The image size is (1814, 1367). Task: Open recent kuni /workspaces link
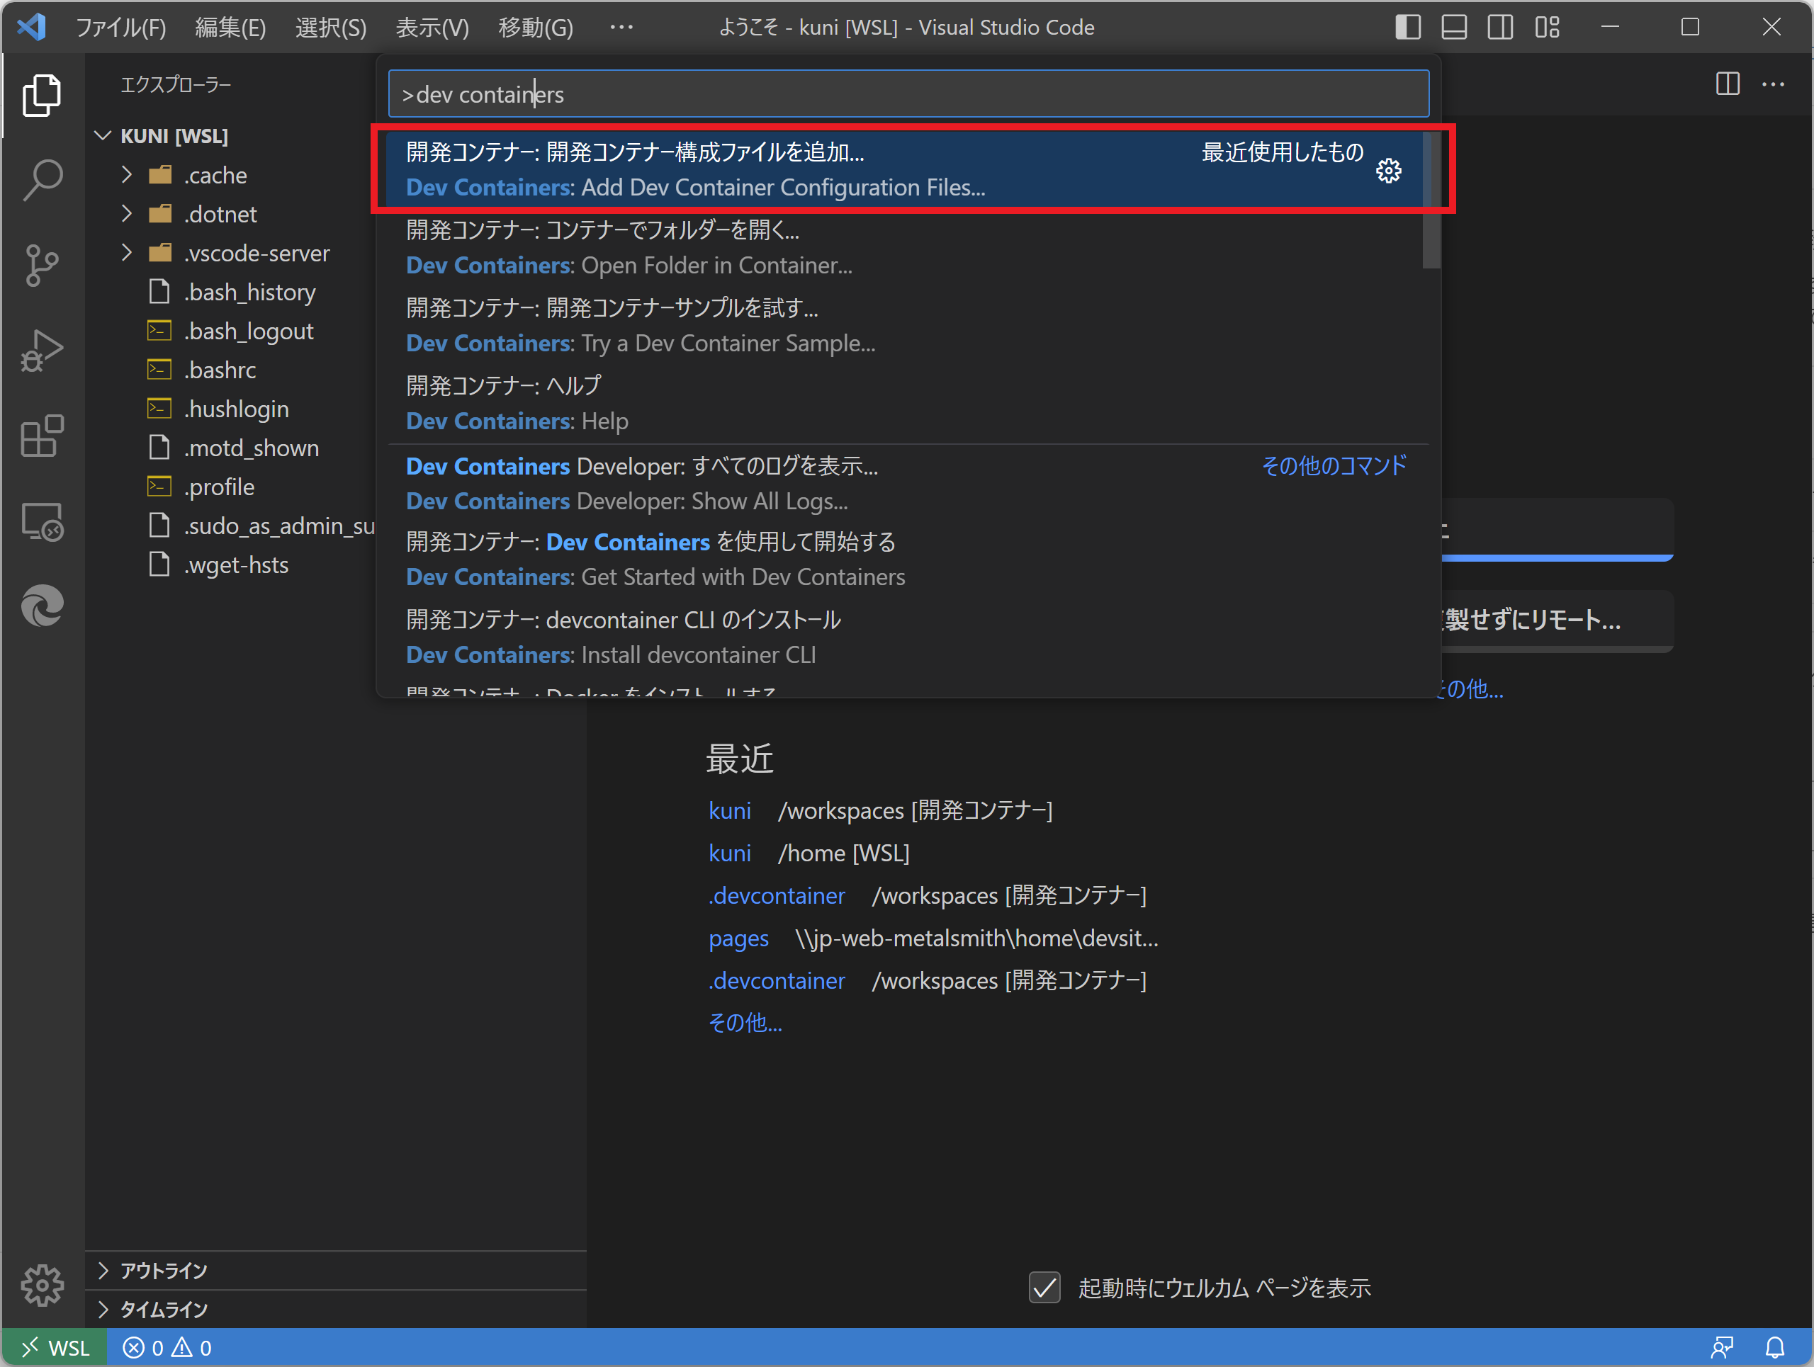point(730,810)
